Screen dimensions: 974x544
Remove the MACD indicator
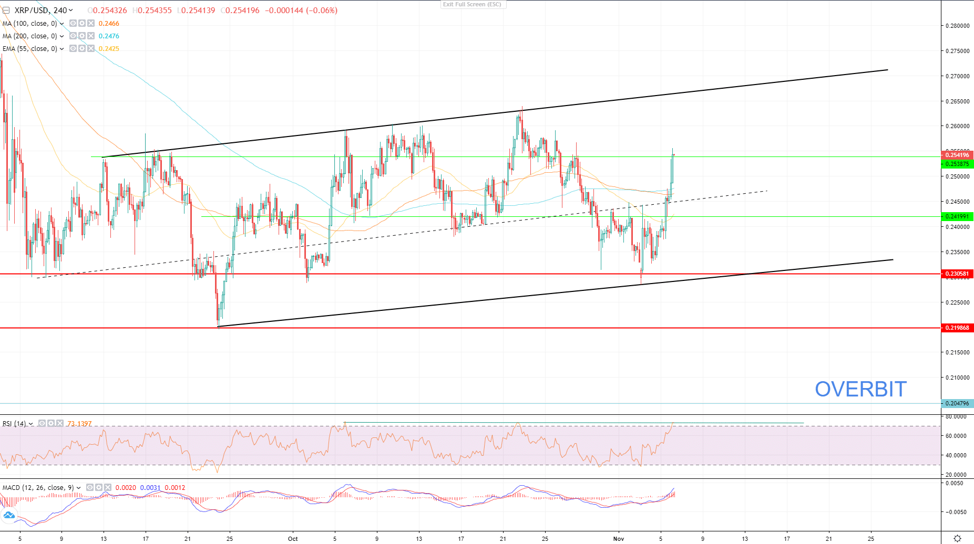click(108, 488)
